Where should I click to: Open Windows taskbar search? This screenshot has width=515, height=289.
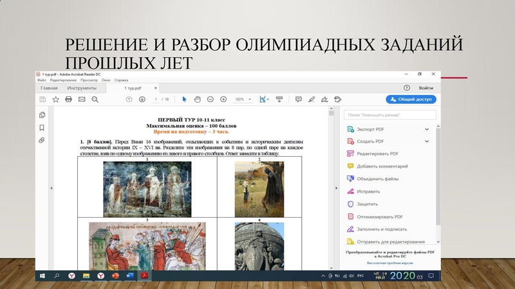click(x=57, y=276)
